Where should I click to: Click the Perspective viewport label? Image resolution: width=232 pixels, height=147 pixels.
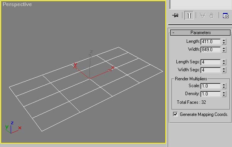point(17,4)
